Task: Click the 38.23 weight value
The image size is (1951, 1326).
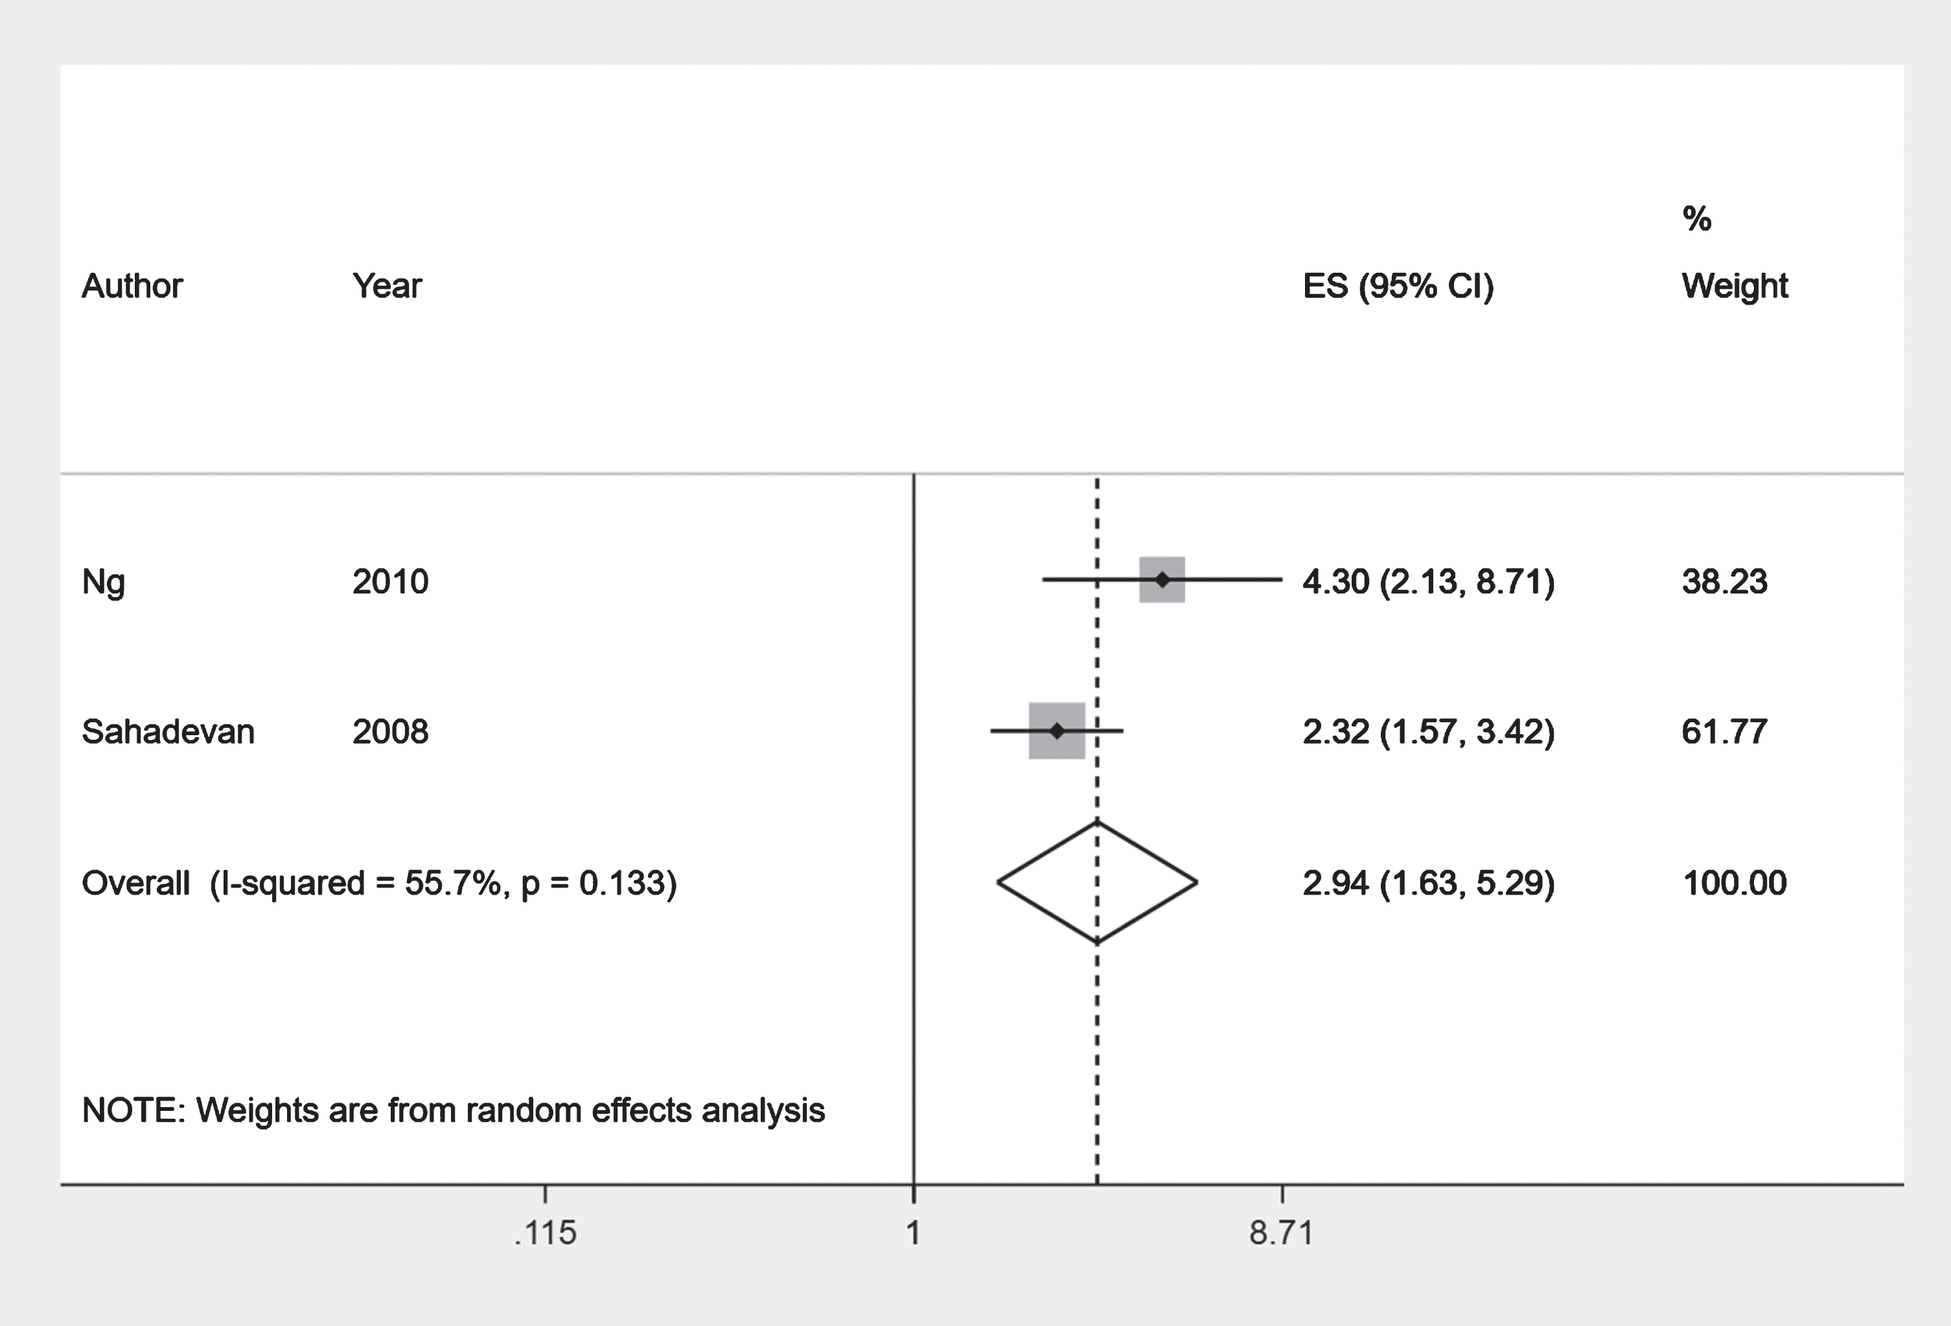Action: click(1724, 582)
